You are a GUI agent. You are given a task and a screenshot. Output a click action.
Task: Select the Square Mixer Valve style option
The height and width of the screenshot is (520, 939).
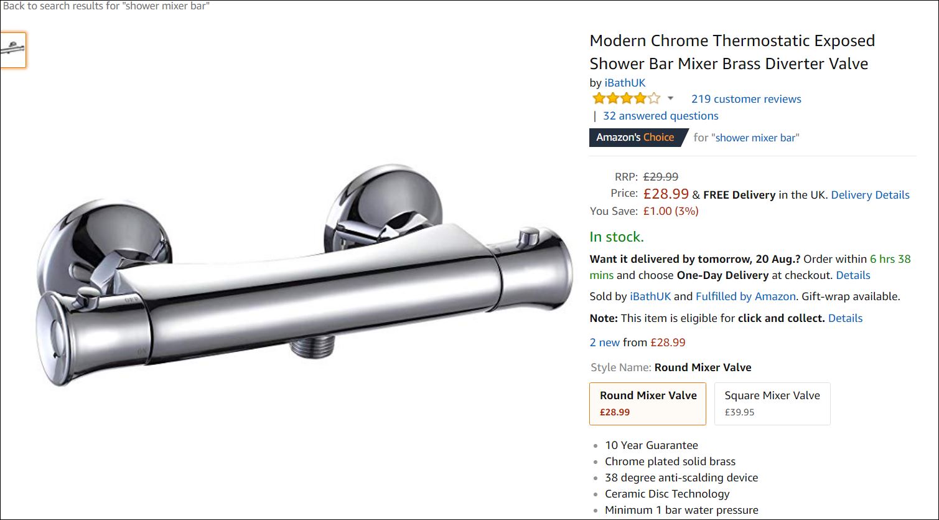772,404
